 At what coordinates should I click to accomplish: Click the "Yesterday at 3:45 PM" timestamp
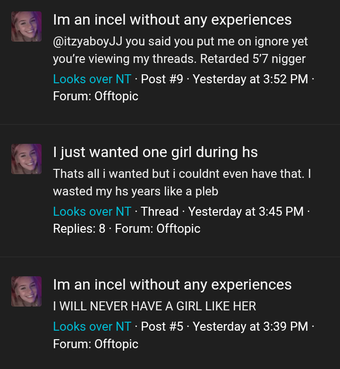[x=246, y=211]
